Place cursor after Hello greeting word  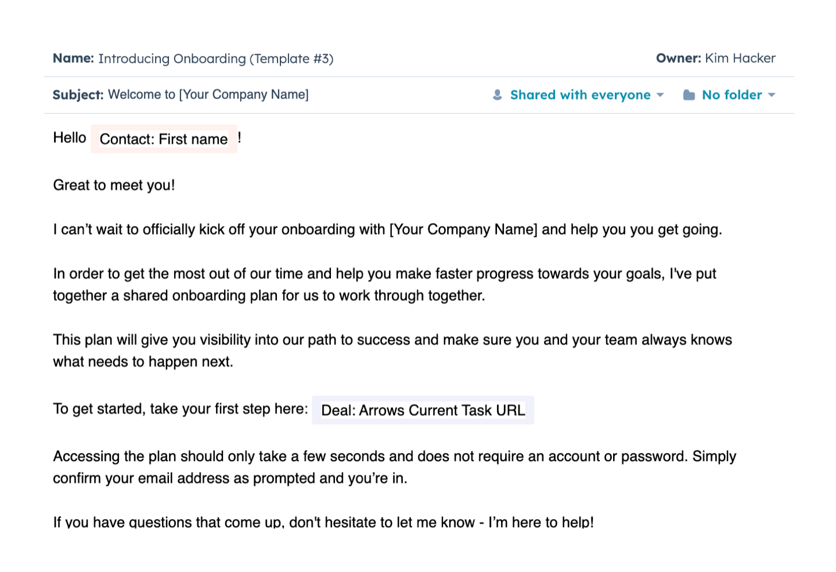(x=87, y=138)
